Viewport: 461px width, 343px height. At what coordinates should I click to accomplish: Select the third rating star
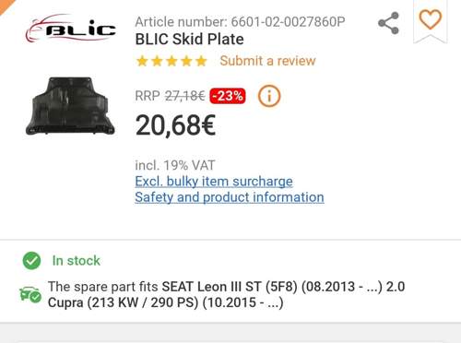(171, 61)
